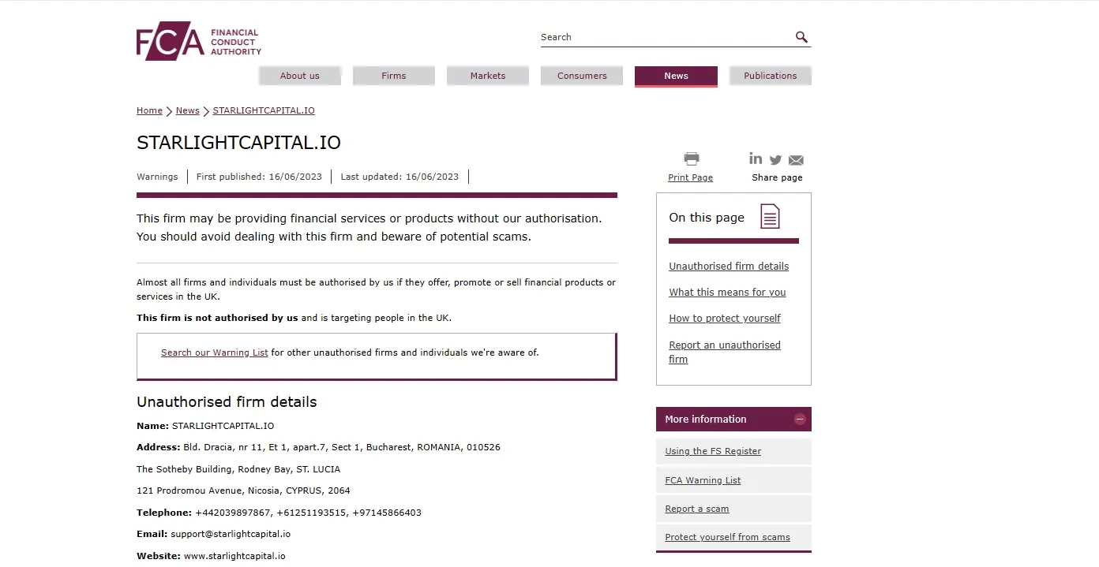This screenshot has width=1099, height=567.
Task: Click the Telephone numbers line
Action: click(279, 513)
